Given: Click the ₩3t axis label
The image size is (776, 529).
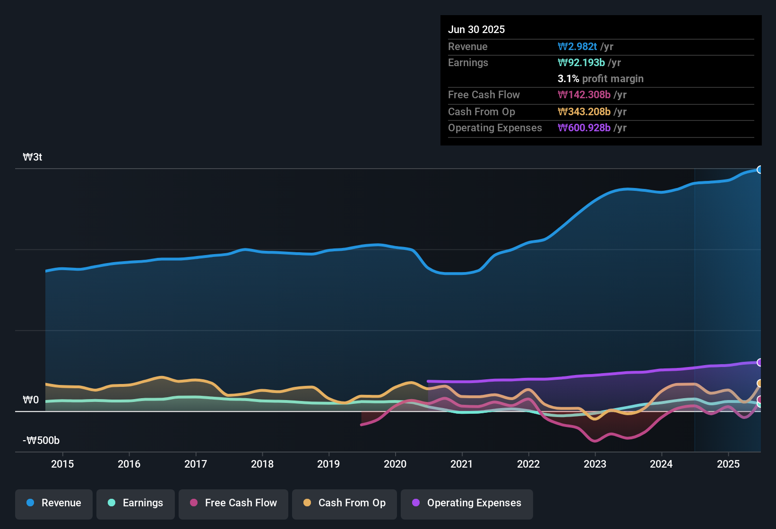Looking at the screenshot, I should click(x=33, y=157).
